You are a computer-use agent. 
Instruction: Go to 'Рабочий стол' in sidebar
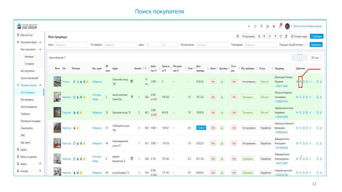(x=26, y=35)
